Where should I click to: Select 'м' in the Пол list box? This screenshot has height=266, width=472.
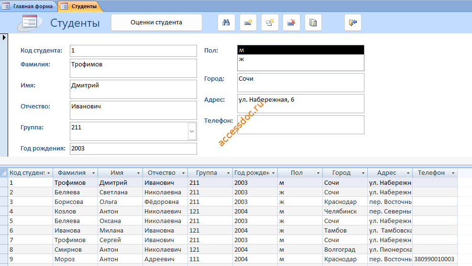pos(300,50)
